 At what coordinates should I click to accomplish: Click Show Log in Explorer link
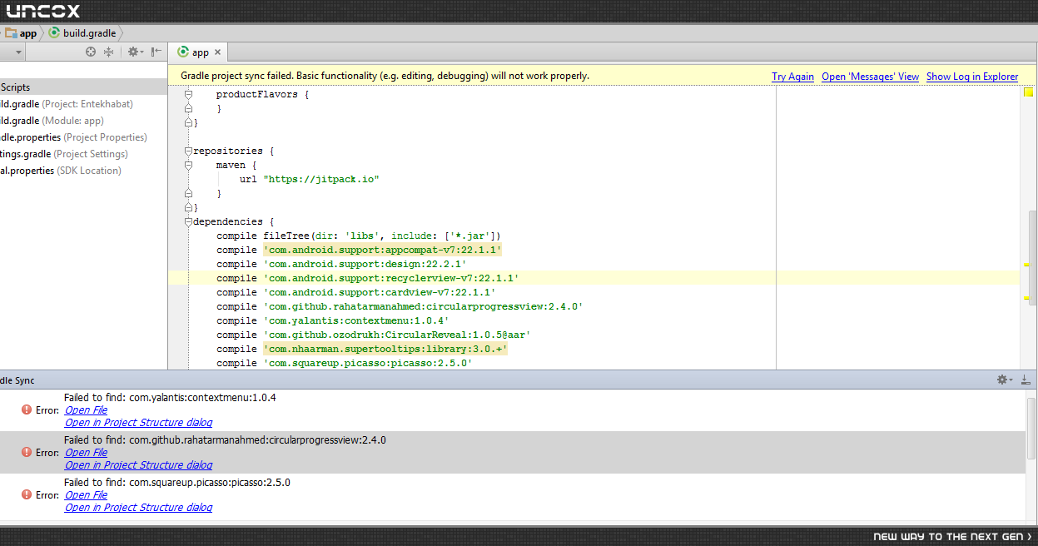[972, 77]
